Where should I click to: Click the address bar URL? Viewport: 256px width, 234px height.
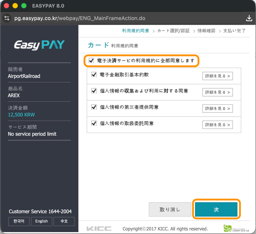80,18
